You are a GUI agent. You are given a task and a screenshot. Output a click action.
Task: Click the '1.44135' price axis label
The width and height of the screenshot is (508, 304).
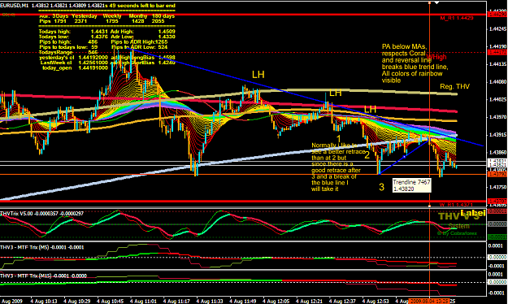[x=497, y=64]
